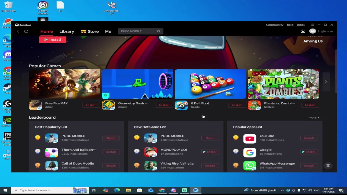Screen dimensions: 347x195
Task: Install 8 Ball Pool
Action: 237,105
